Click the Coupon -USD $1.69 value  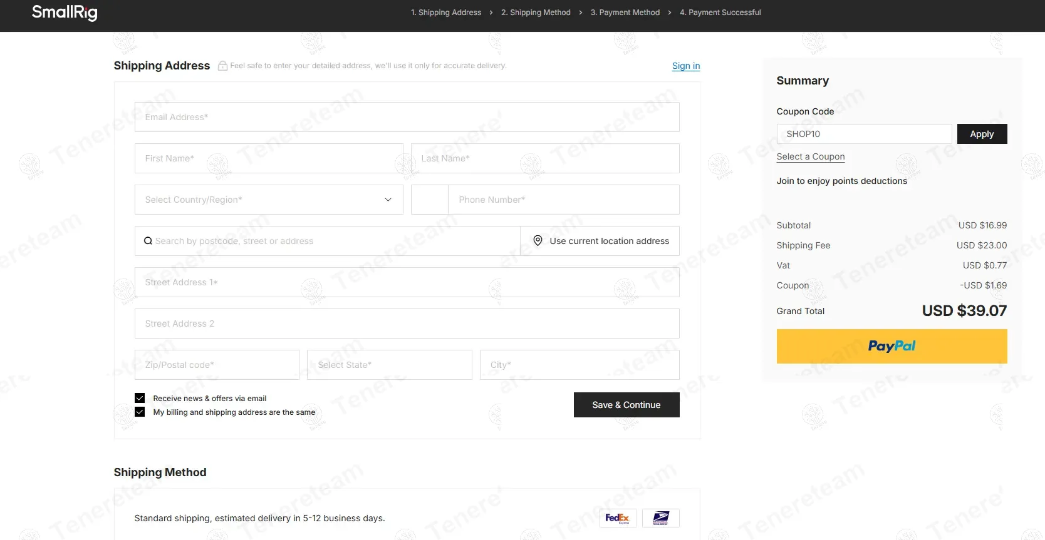[x=984, y=285]
